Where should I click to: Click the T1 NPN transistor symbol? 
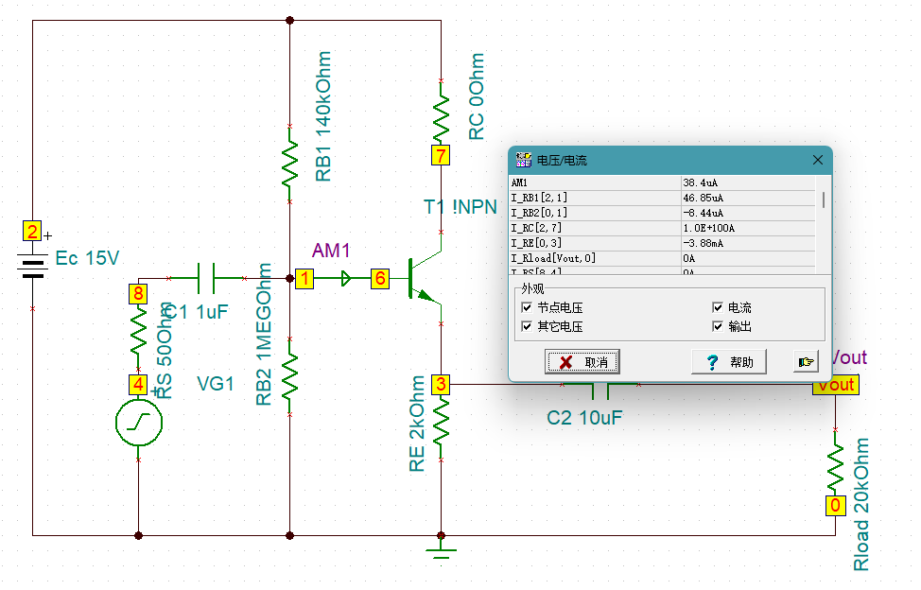coord(419,279)
